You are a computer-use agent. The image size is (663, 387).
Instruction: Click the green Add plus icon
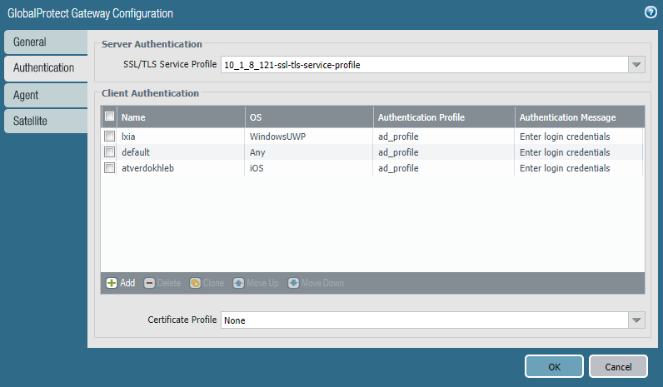tap(112, 283)
